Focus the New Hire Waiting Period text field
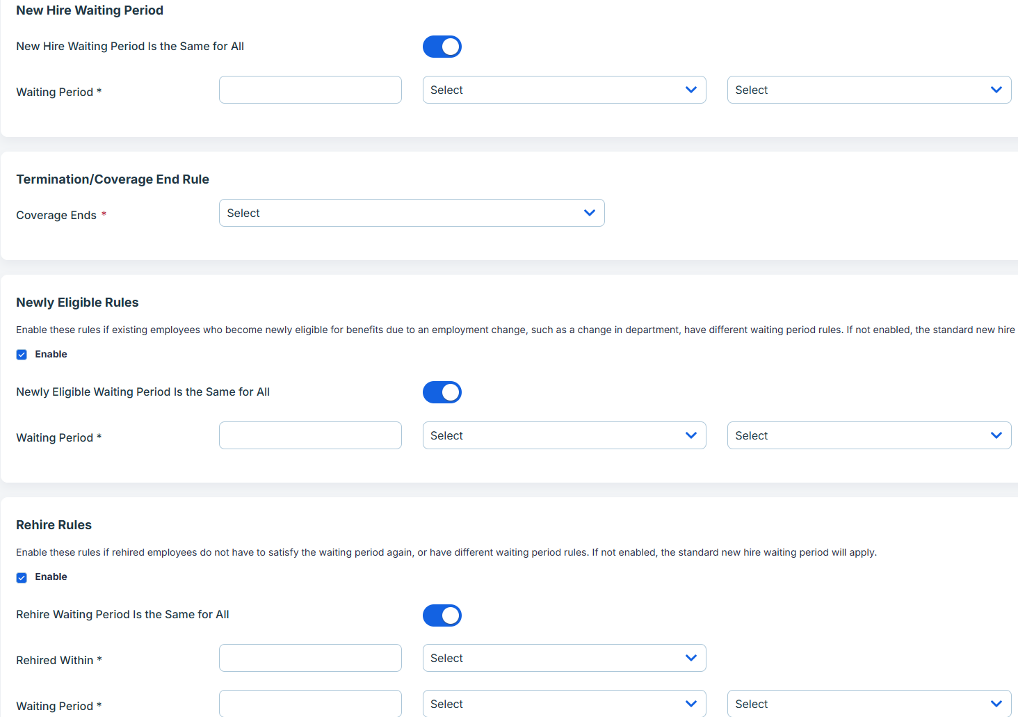 pyautogui.click(x=310, y=90)
